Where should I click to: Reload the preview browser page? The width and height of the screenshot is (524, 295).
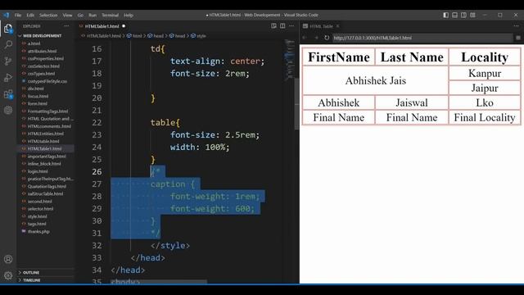[327, 38]
